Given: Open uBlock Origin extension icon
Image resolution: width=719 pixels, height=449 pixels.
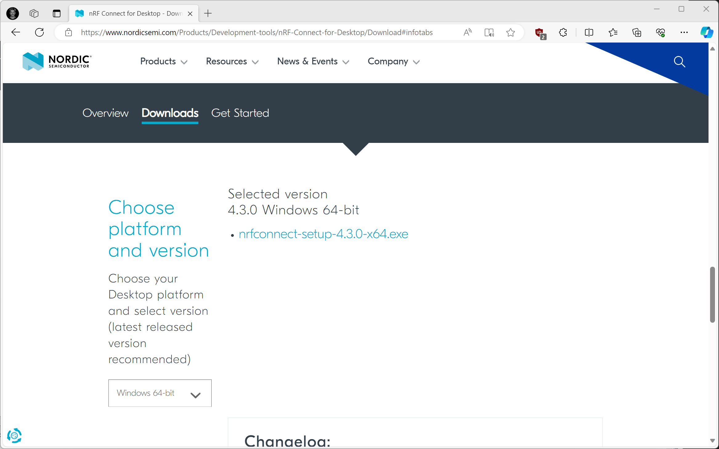Looking at the screenshot, I should 540,33.
